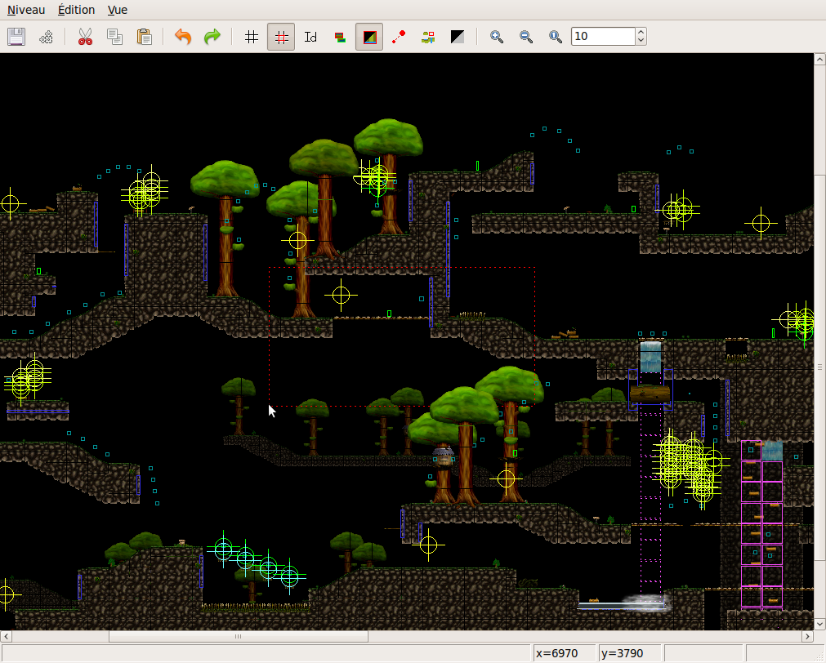826x663 pixels.
Task: Click the horizontal scrollbar thumb
Action: coord(238,636)
